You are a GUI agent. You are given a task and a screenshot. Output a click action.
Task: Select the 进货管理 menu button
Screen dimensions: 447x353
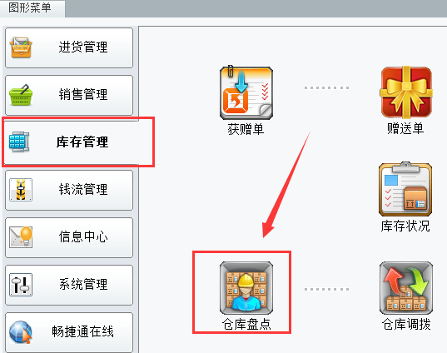click(69, 47)
